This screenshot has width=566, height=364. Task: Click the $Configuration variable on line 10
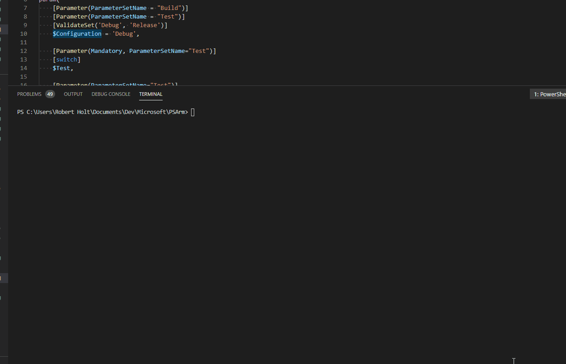(77, 34)
